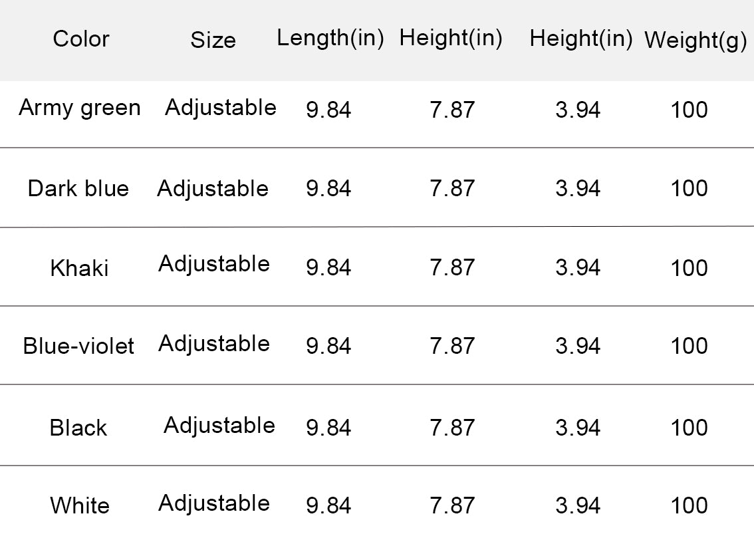The height and width of the screenshot is (544, 754).
Task: Click 9.84 length in the Black row
Action: 328,428
